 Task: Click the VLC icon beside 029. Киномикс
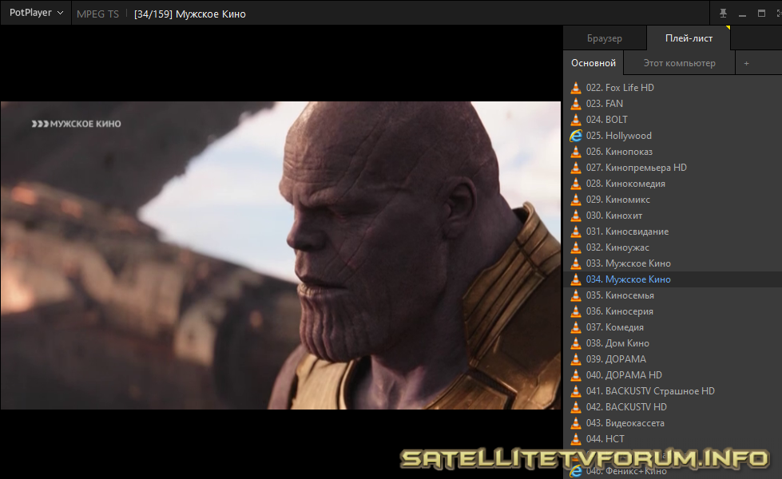576,200
